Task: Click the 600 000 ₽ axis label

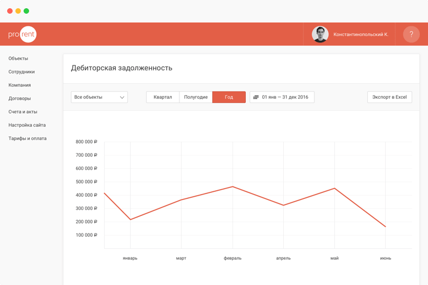Action: (87, 169)
